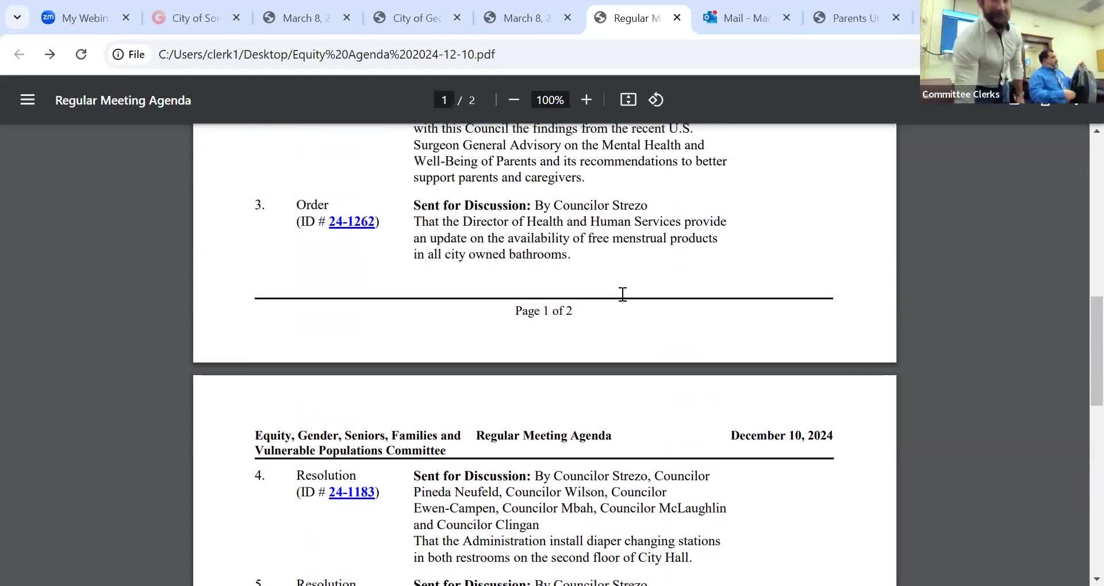Screen dimensions: 1104x586
Task: Switch to the City of Geo tab
Action: (x=415, y=18)
